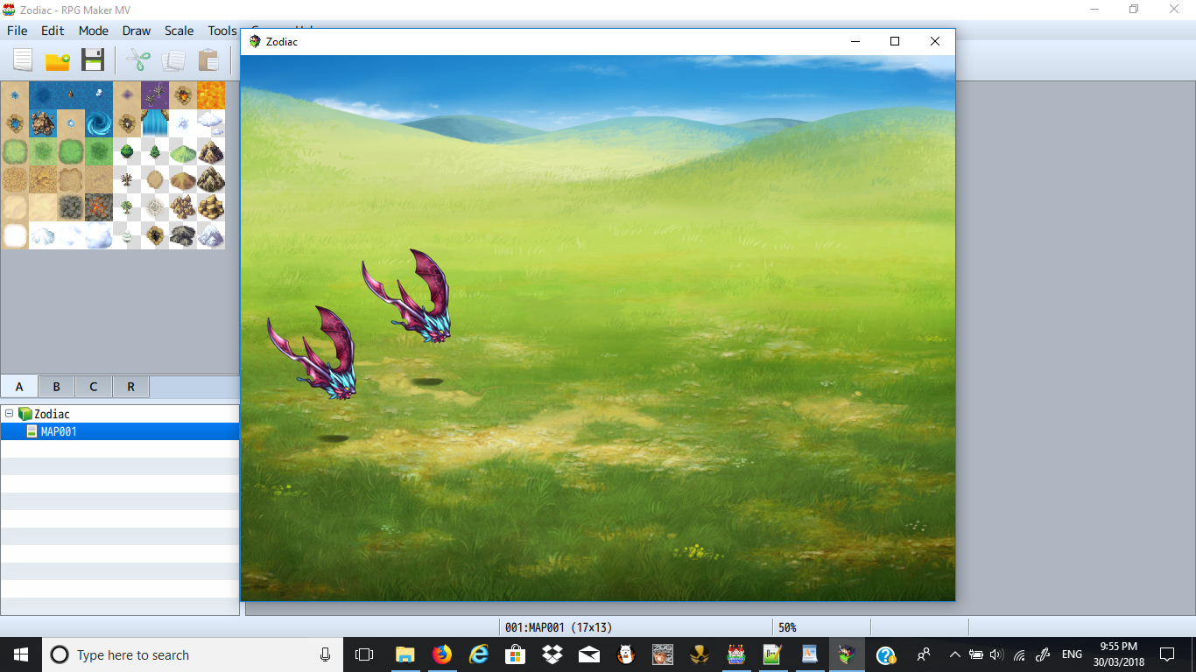1196x672 pixels.
Task: Click the lower-left bat enemy in the game window
Action: click(x=313, y=352)
